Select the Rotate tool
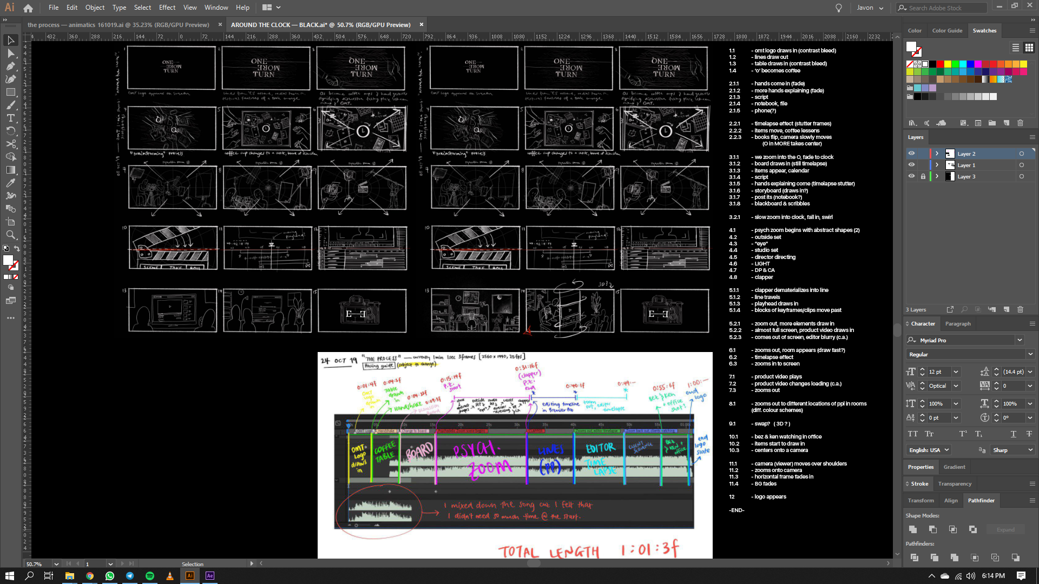 tap(10, 131)
